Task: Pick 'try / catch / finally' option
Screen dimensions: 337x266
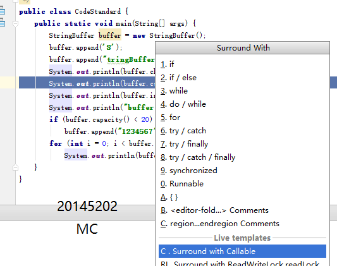Action: [x=242, y=157]
